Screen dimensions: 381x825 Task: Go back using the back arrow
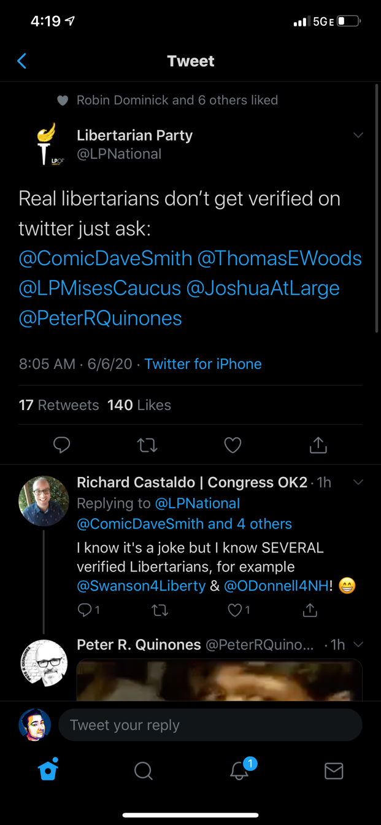[x=22, y=61]
